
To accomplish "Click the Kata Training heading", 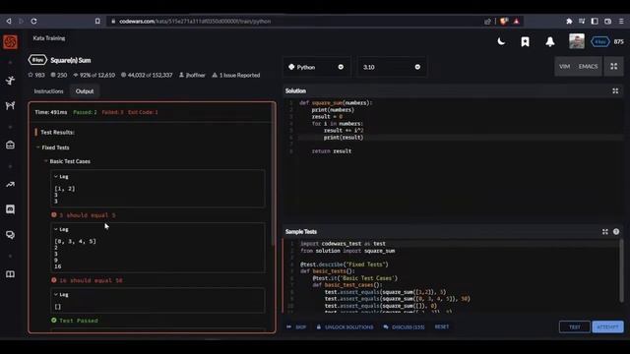I will point(48,38).
